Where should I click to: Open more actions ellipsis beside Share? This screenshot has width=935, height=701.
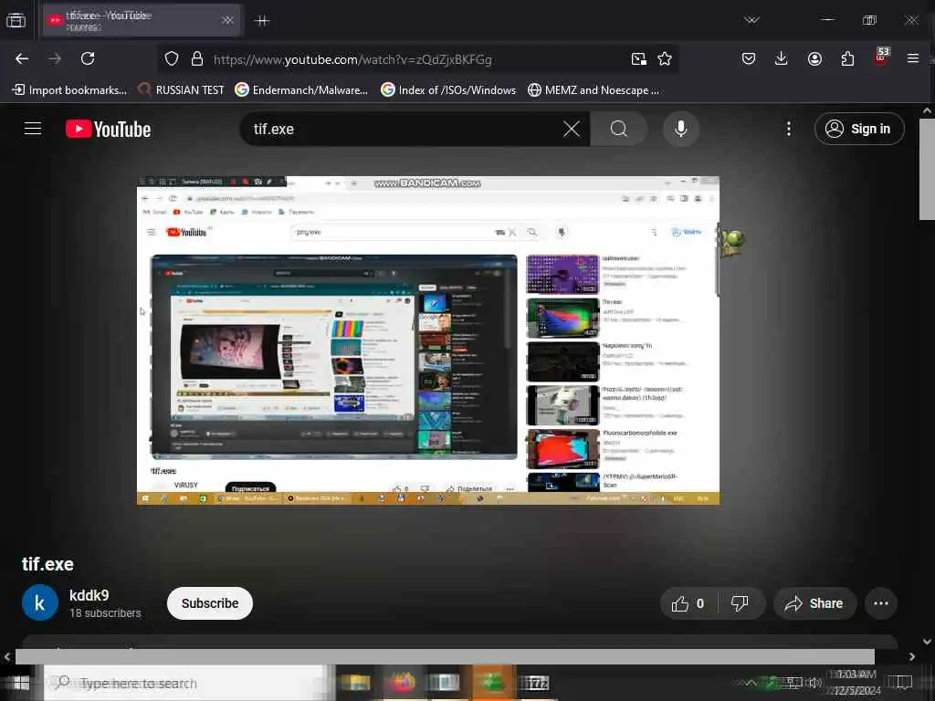[x=881, y=603]
